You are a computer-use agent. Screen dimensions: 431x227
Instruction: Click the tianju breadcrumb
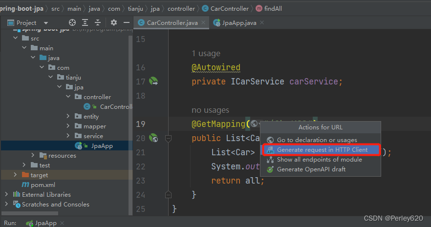(135, 8)
